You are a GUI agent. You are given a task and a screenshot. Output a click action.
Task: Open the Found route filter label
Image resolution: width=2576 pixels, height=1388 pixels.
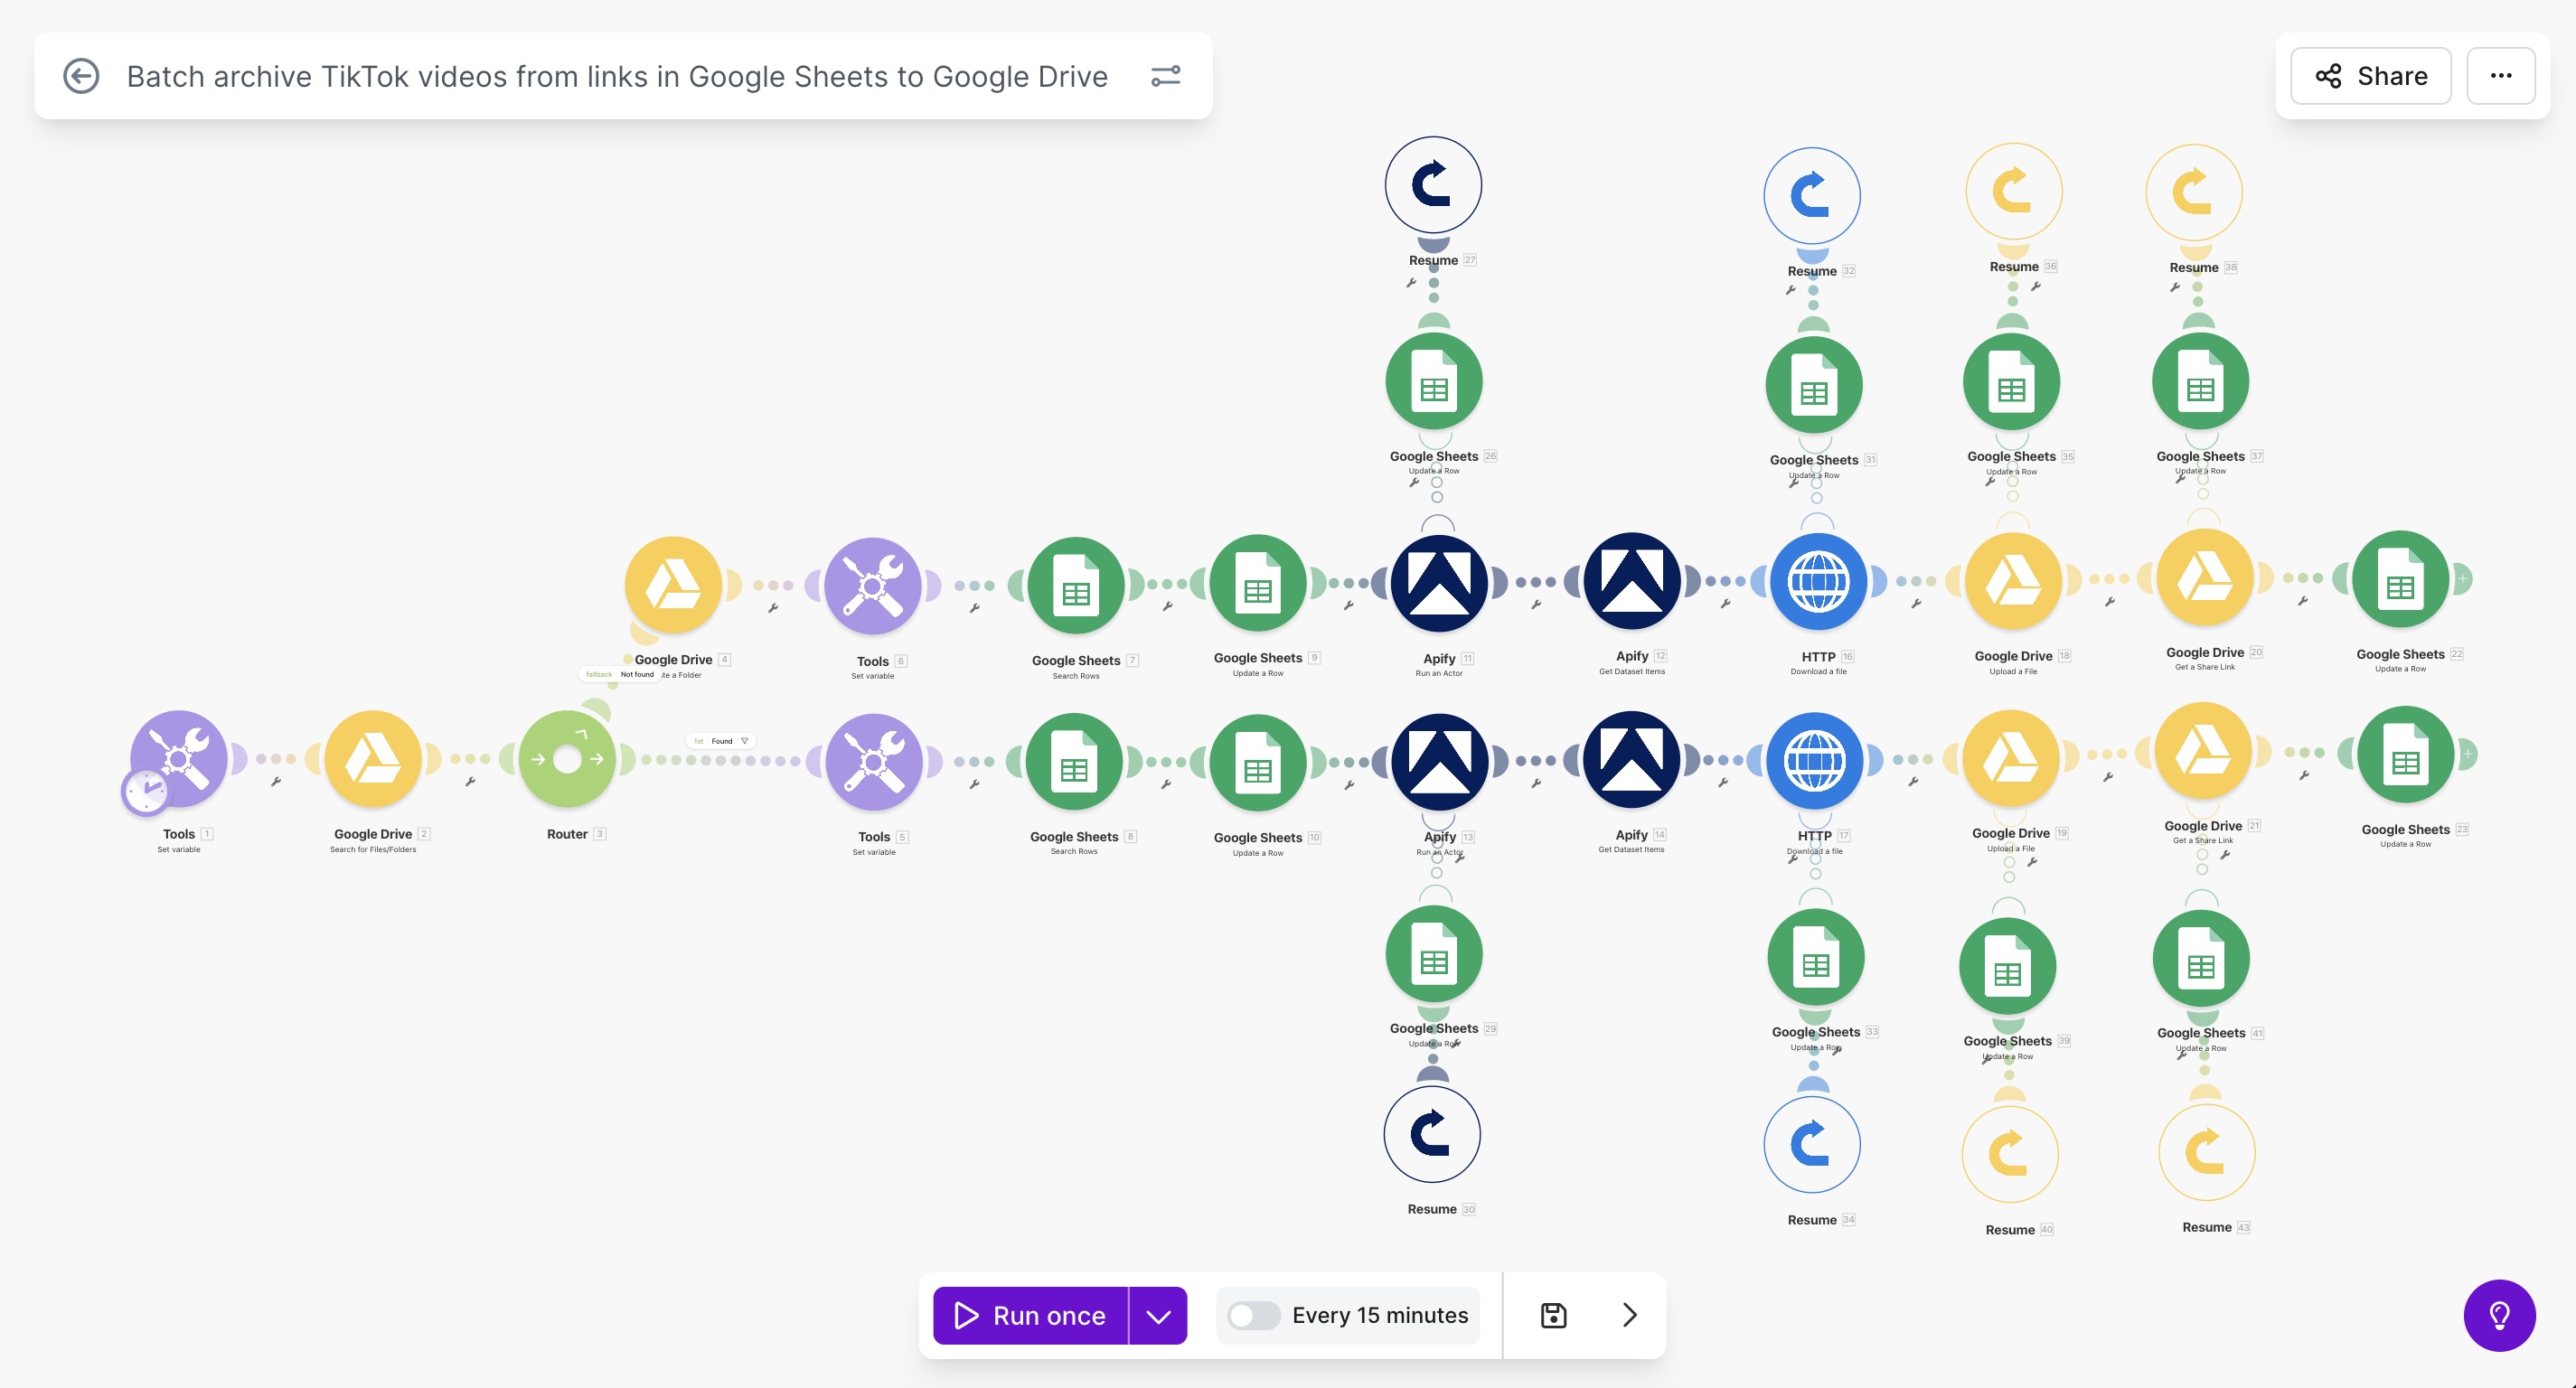click(721, 741)
